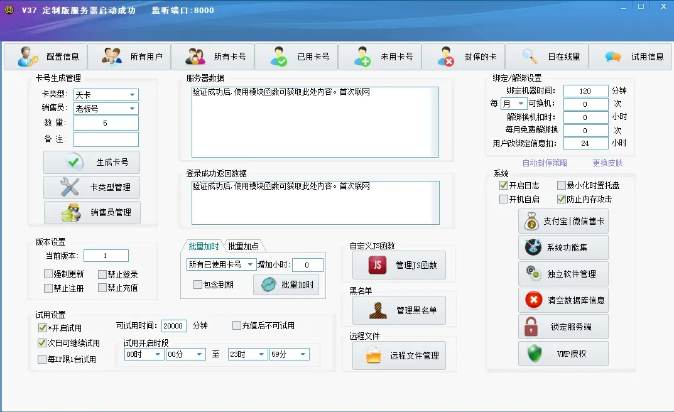Click the red X icon on 清空数据库信息
Viewport: 674px width, 412px height.
[x=533, y=300]
